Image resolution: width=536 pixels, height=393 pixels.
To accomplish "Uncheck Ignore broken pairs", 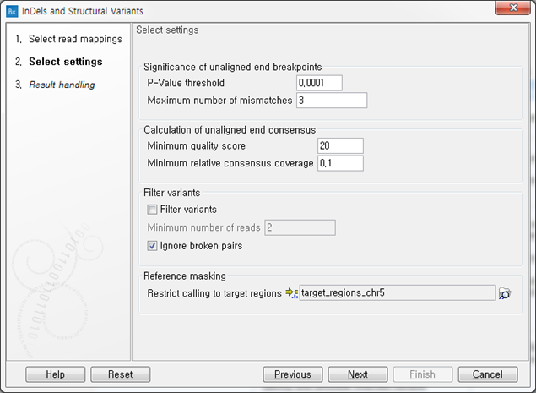I will [x=152, y=246].
